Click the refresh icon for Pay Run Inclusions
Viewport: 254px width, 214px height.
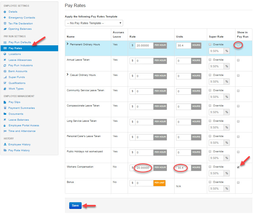[5, 65]
